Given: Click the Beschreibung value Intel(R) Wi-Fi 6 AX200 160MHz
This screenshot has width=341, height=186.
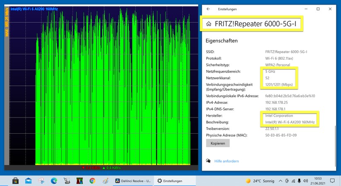Looking at the screenshot, I should [290, 122].
